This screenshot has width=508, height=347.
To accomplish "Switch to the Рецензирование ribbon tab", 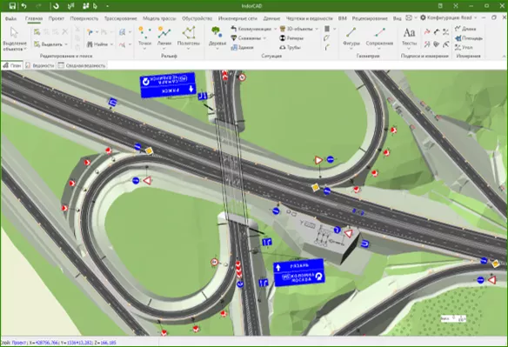I will [370, 18].
